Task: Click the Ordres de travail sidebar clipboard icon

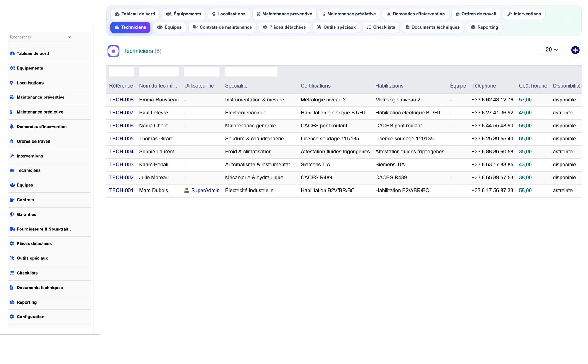Action: pos(11,141)
